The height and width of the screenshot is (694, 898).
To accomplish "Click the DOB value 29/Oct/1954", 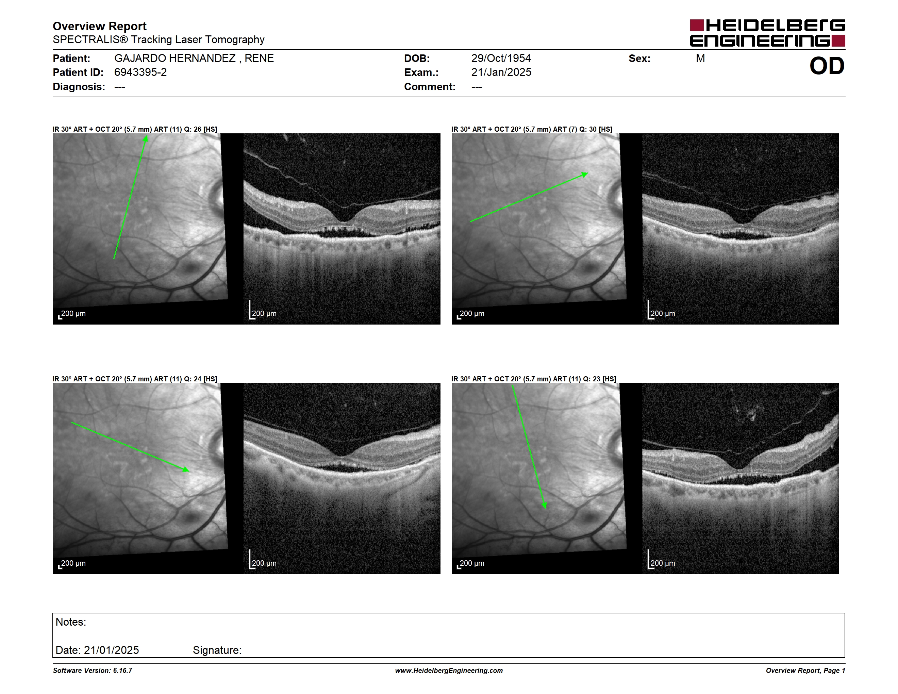I will point(501,59).
